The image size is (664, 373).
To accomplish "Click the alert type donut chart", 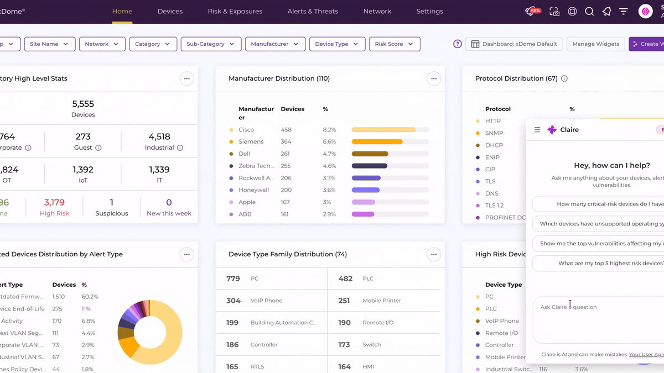I will click(x=150, y=332).
